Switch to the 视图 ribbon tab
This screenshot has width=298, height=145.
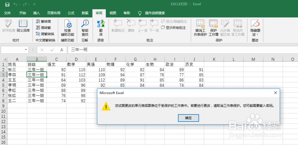[x=113, y=13]
